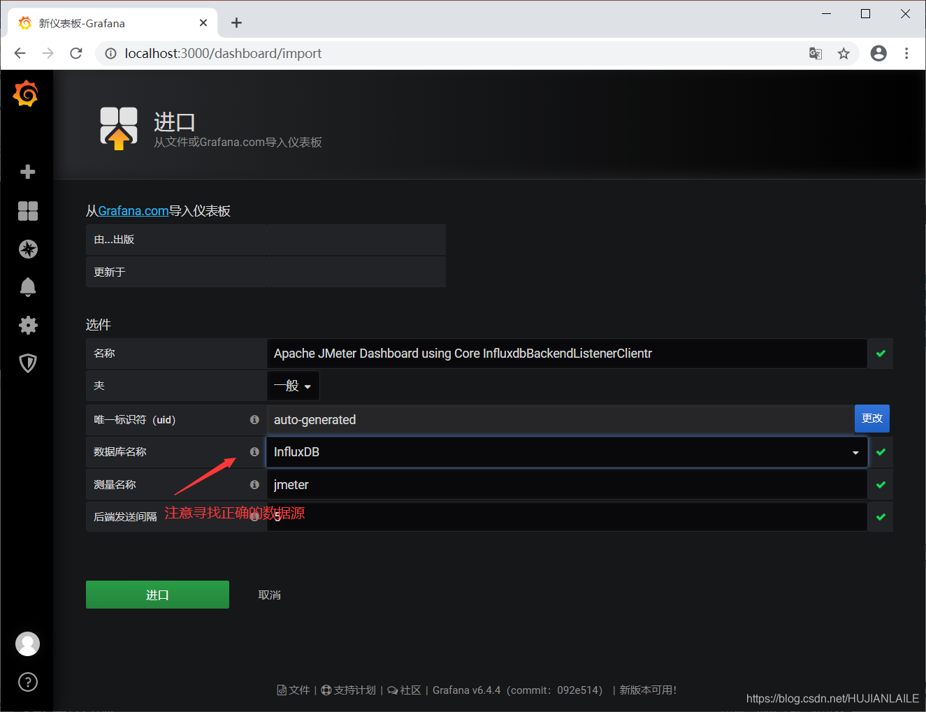Viewport: 926px width, 712px height.
Task: Open the Help question mark icon
Action: pos(28,682)
